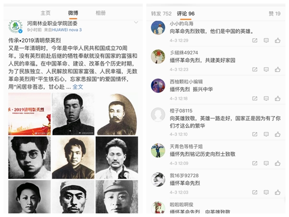Like the comment by 我16岁92728
The width and height of the screenshot is (289, 217).
277,192
